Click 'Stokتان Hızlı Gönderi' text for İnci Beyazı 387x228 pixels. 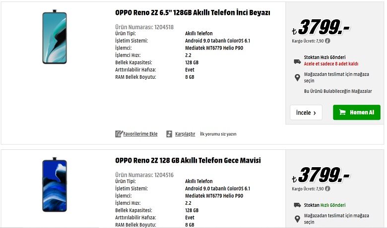coord(325,57)
